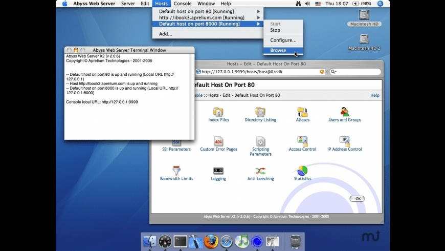This screenshot has height=251, width=445.
Task: Click the Console breadcrumb link
Action: coord(198,95)
